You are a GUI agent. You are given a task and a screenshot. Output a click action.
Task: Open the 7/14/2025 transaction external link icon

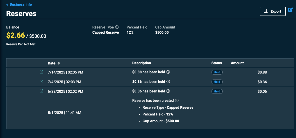[41, 72]
